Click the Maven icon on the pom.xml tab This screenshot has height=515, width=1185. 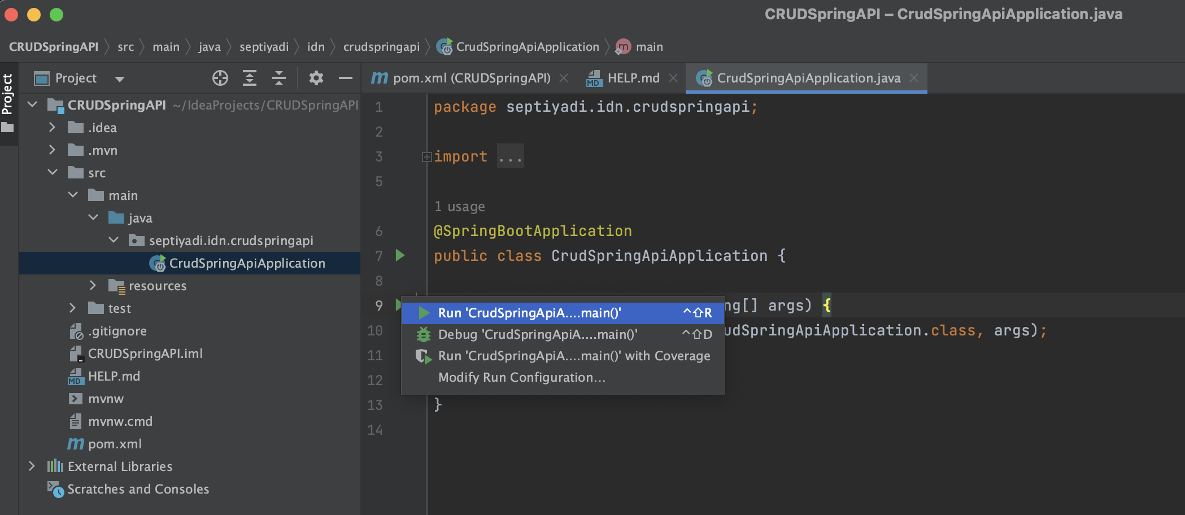click(x=380, y=78)
